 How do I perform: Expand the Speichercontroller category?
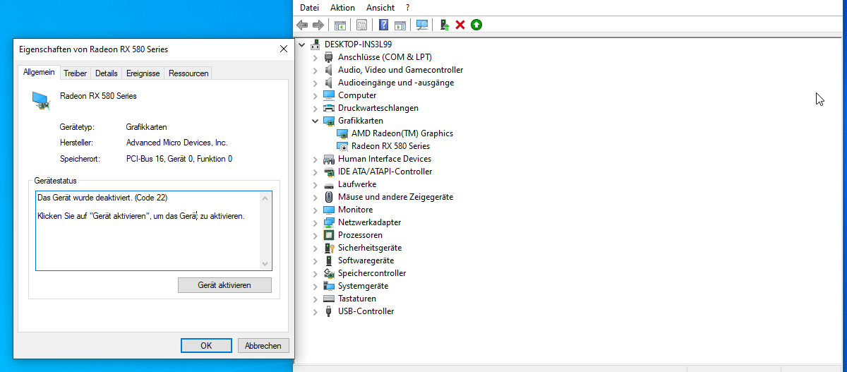tap(316, 273)
